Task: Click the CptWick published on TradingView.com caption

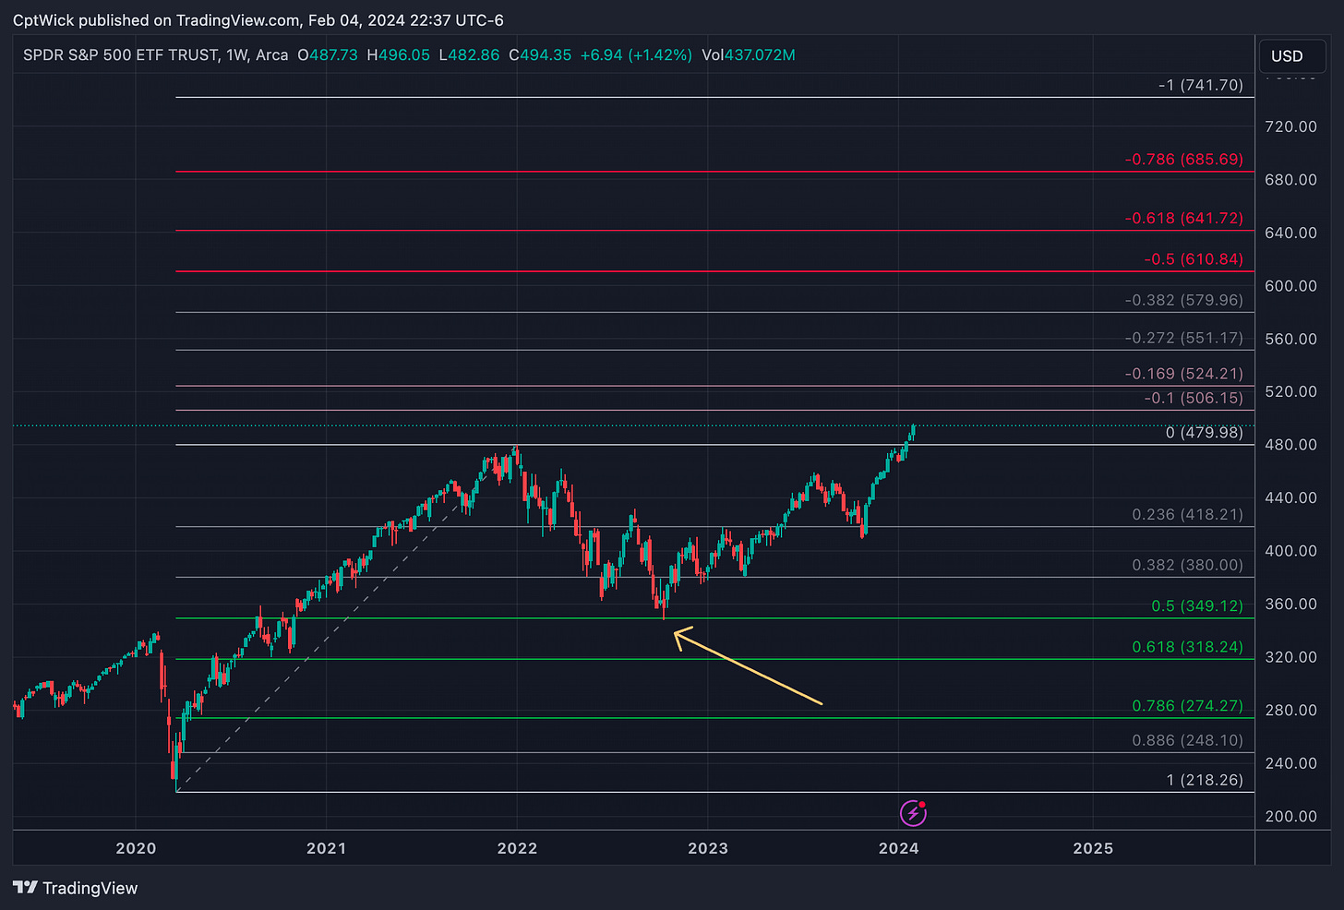Action: (x=258, y=20)
